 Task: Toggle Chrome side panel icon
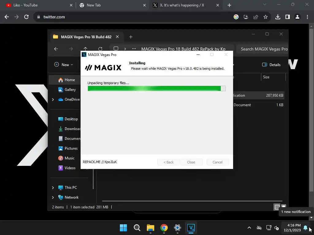coord(288,17)
